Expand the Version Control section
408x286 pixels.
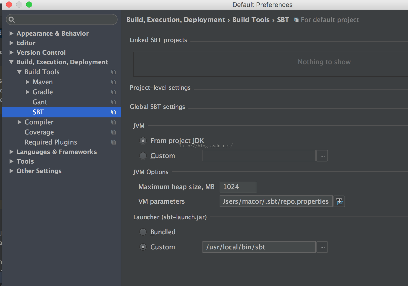coord(11,52)
